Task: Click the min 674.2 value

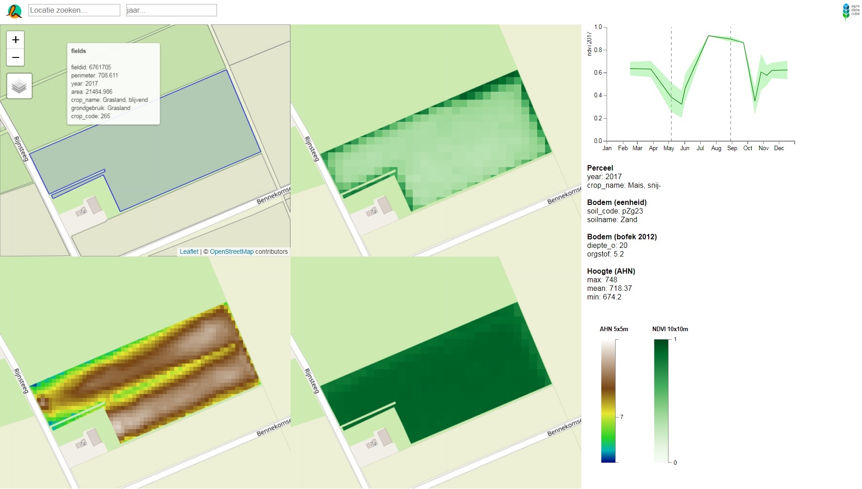Action: click(604, 297)
